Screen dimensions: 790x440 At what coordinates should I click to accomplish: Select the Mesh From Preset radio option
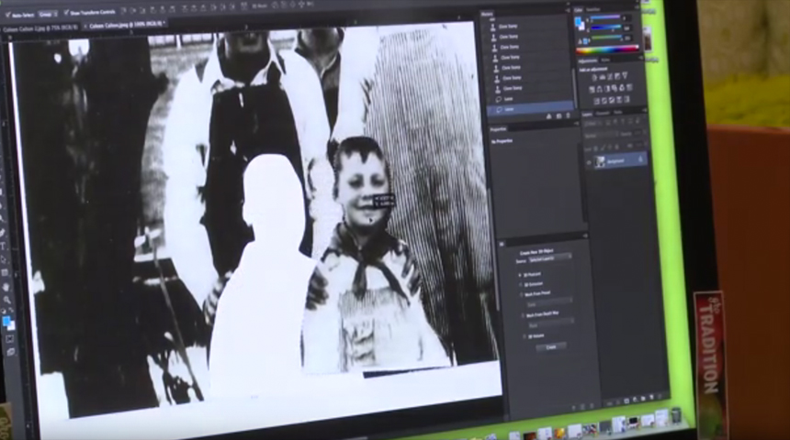[522, 294]
